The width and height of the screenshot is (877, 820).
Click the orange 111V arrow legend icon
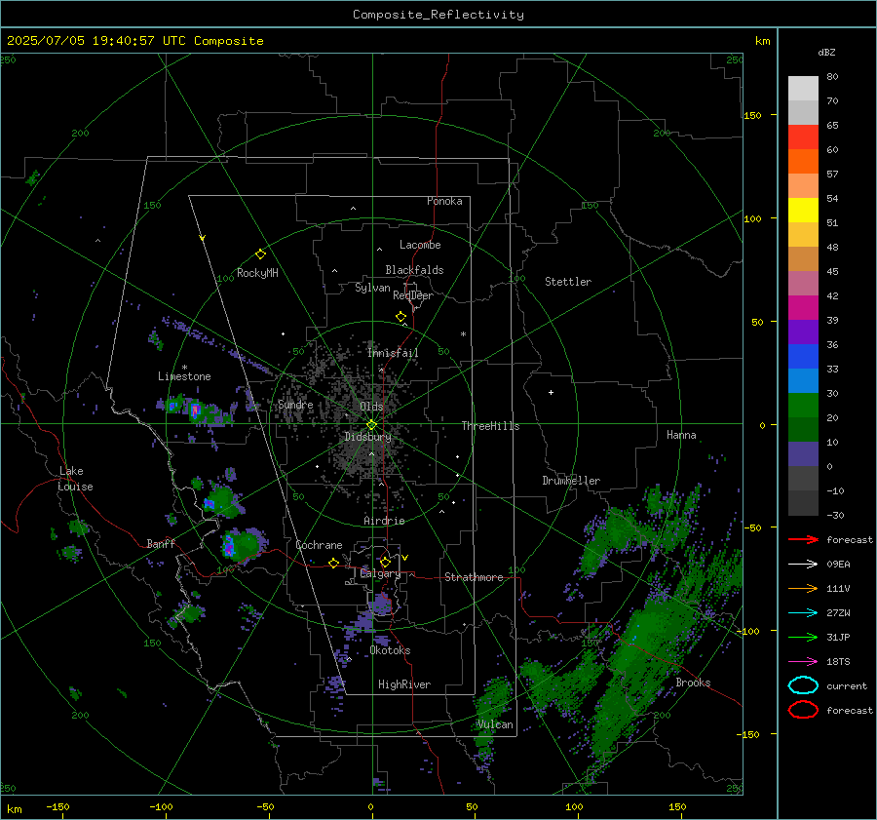tap(803, 588)
